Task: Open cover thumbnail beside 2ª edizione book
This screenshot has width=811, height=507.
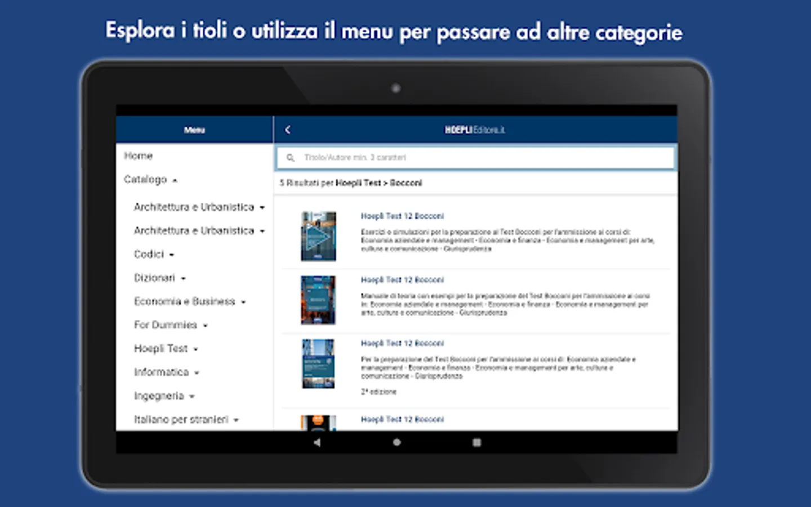Action: pyautogui.click(x=318, y=363)
